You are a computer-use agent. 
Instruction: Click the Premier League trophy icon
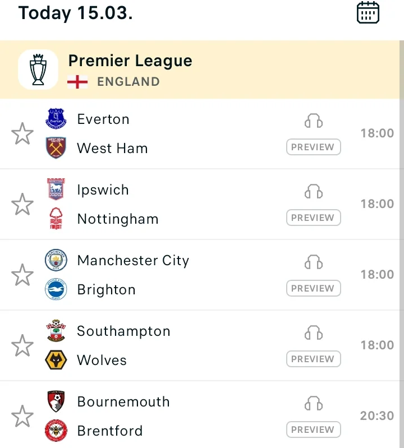point(38,70)
